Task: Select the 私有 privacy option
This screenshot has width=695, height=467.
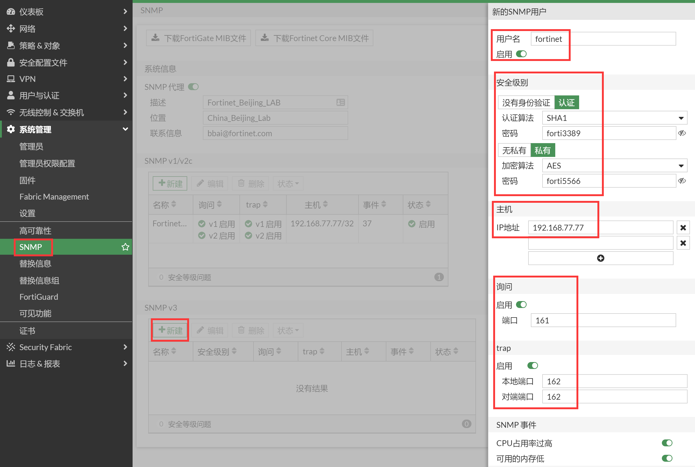Action: pyautogui.click(x=543, y=150)
